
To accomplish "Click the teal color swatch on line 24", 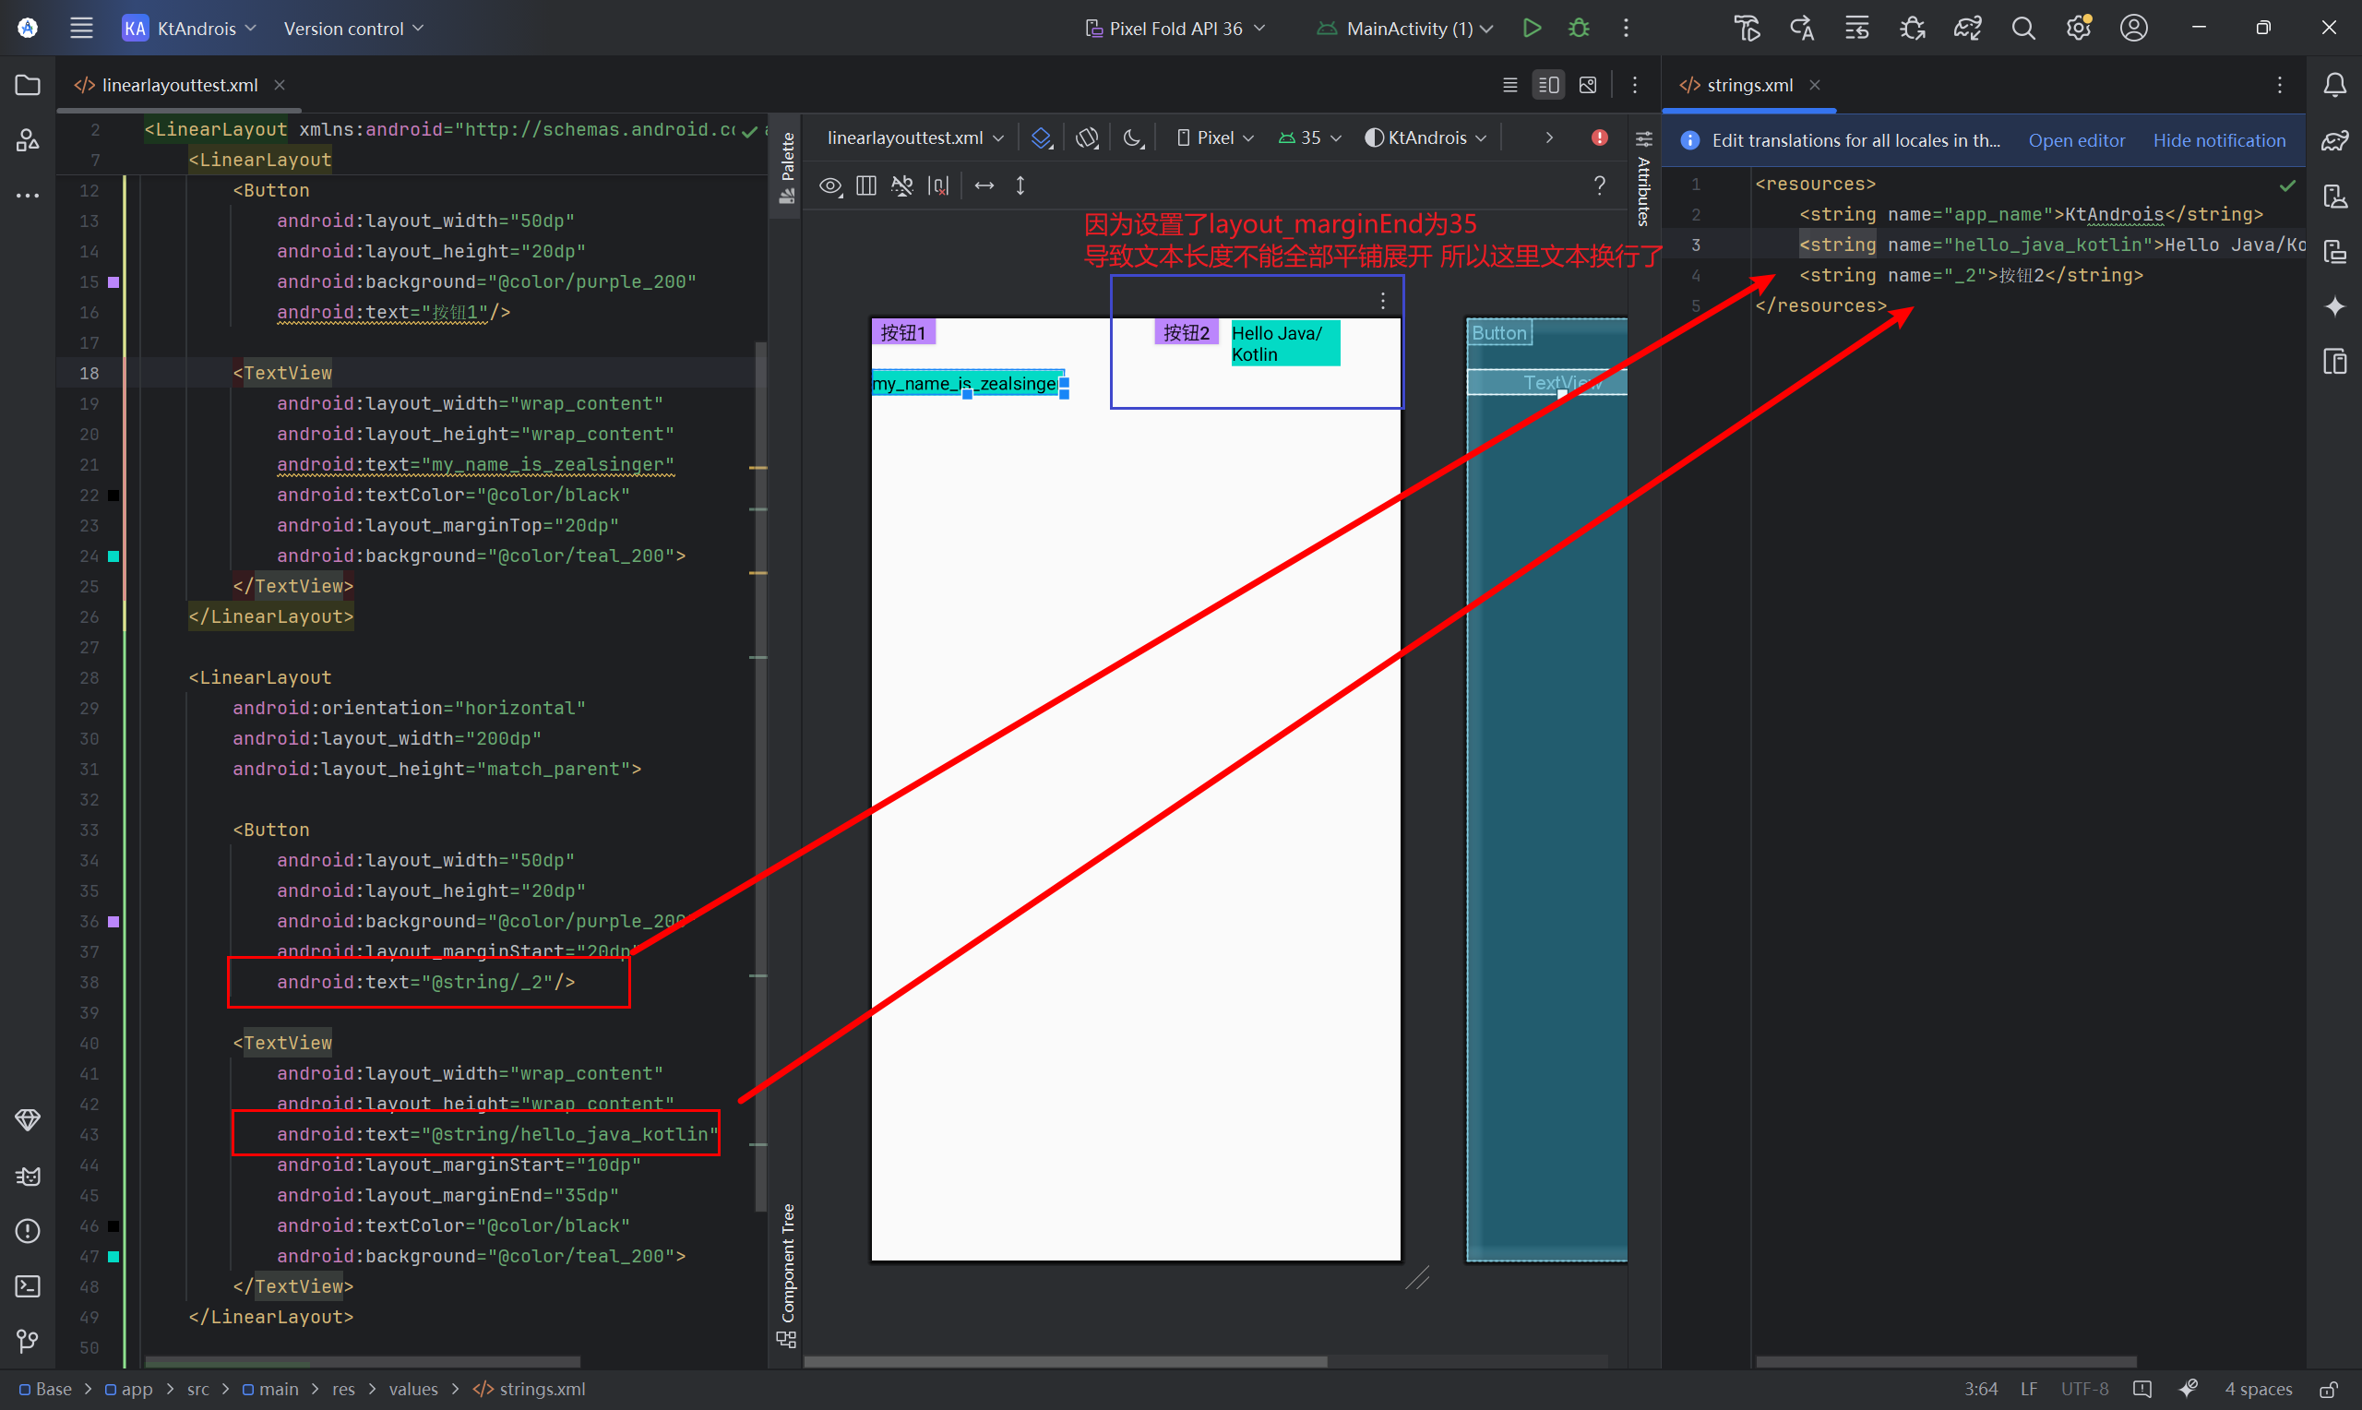I will (113, 556).
